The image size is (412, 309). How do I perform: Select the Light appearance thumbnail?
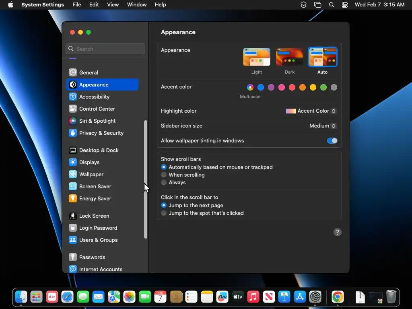point(256,57)
